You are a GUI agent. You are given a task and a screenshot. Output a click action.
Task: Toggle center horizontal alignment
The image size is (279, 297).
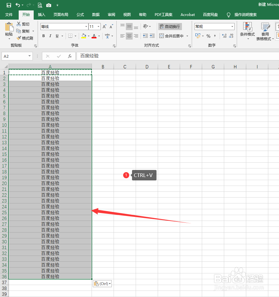tap(129, 36)
